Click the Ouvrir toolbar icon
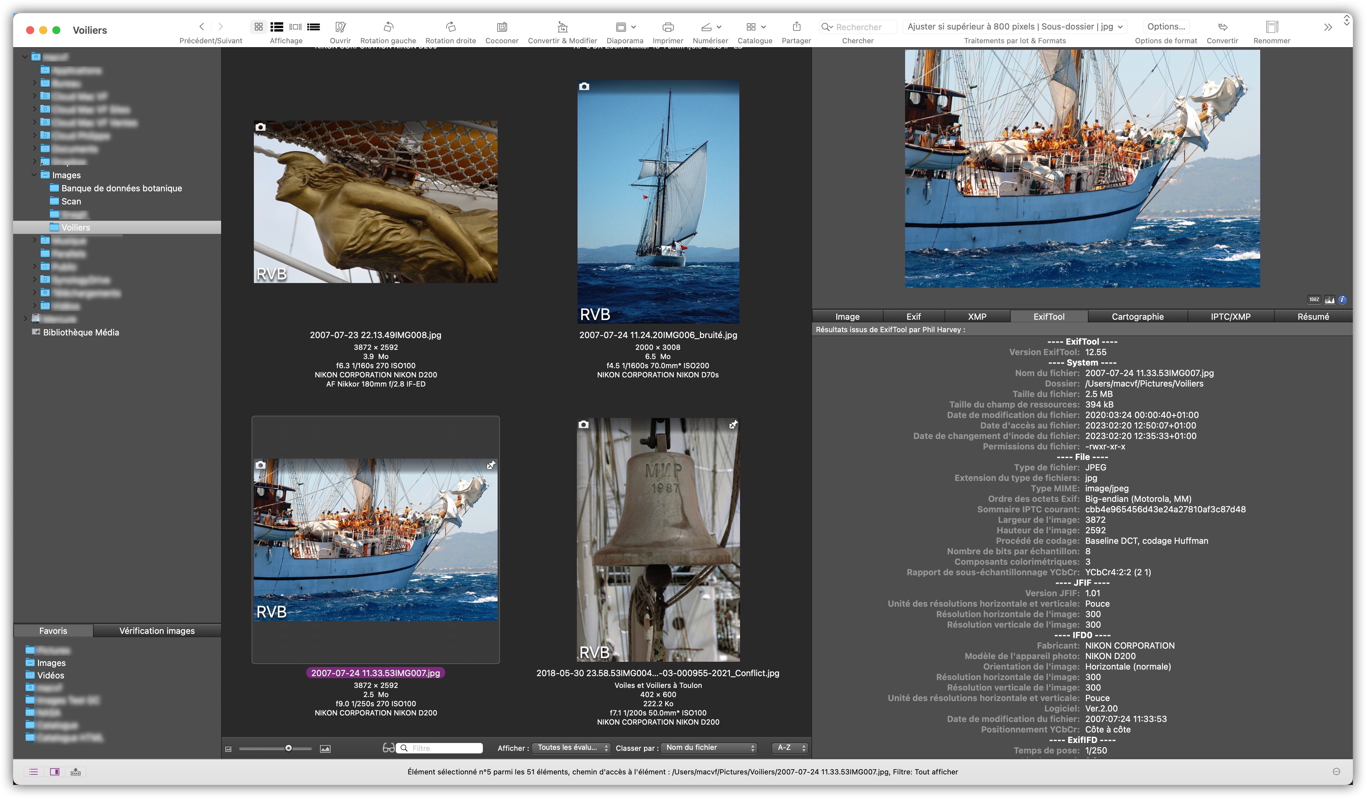The height and width of the screenshot is (798, 1366). pyautogui.click(x=340, y=27)
